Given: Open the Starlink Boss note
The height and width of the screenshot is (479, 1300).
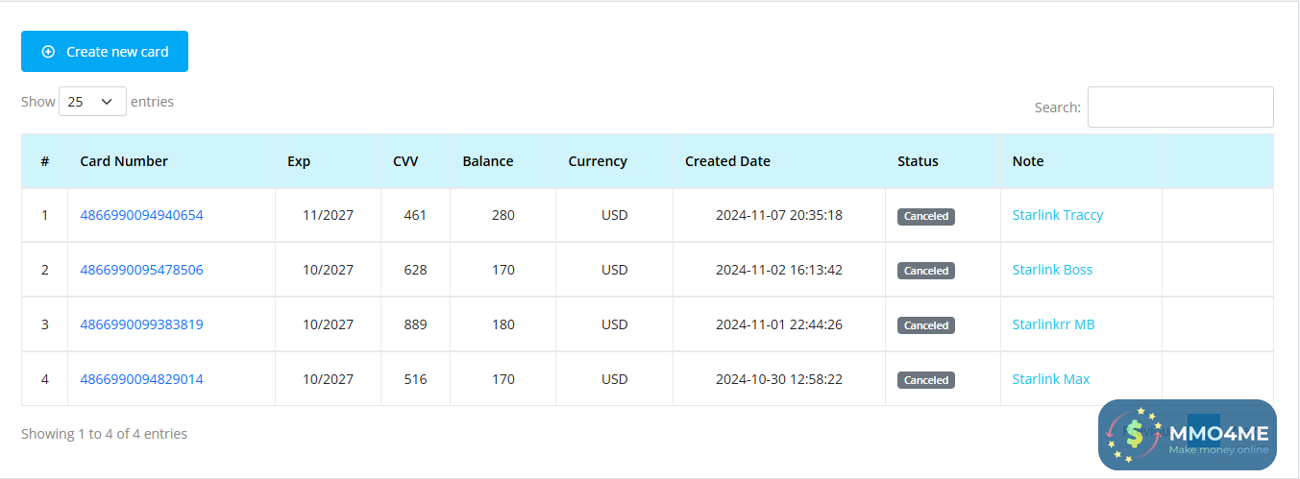Looking at the screenshot, I should click(1052, 270).
